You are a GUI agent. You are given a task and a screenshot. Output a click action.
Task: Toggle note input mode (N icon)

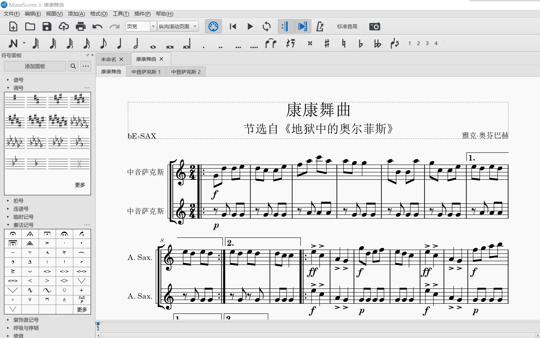(13, 43)
